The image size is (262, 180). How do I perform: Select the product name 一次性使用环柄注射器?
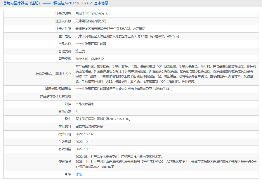tap(91, 44)
